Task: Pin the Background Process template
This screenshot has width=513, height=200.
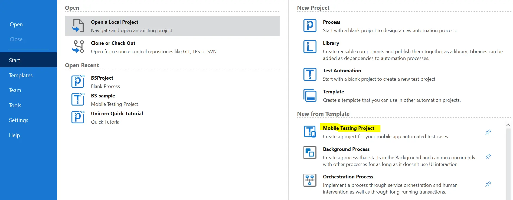Action: pos(488,157)
